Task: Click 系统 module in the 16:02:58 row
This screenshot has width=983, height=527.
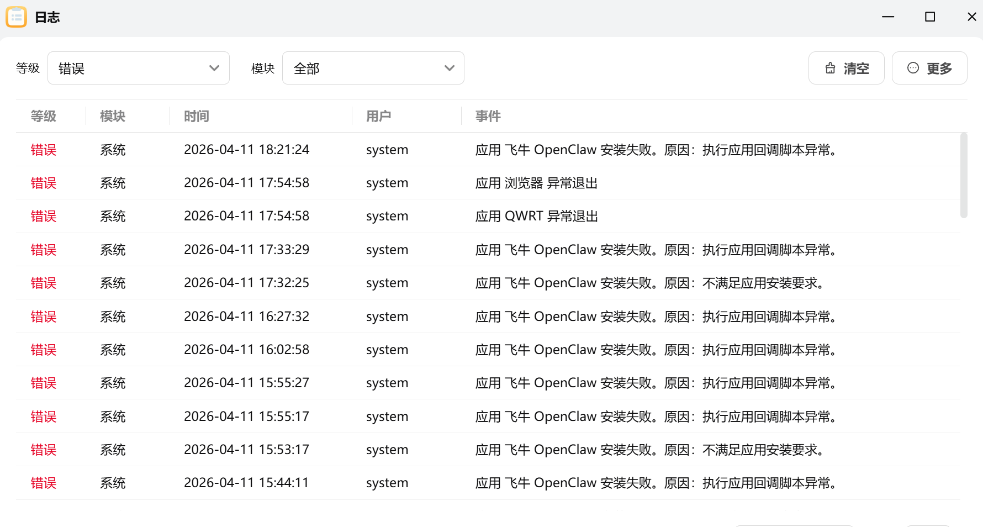Action: [x=113, y=350]
